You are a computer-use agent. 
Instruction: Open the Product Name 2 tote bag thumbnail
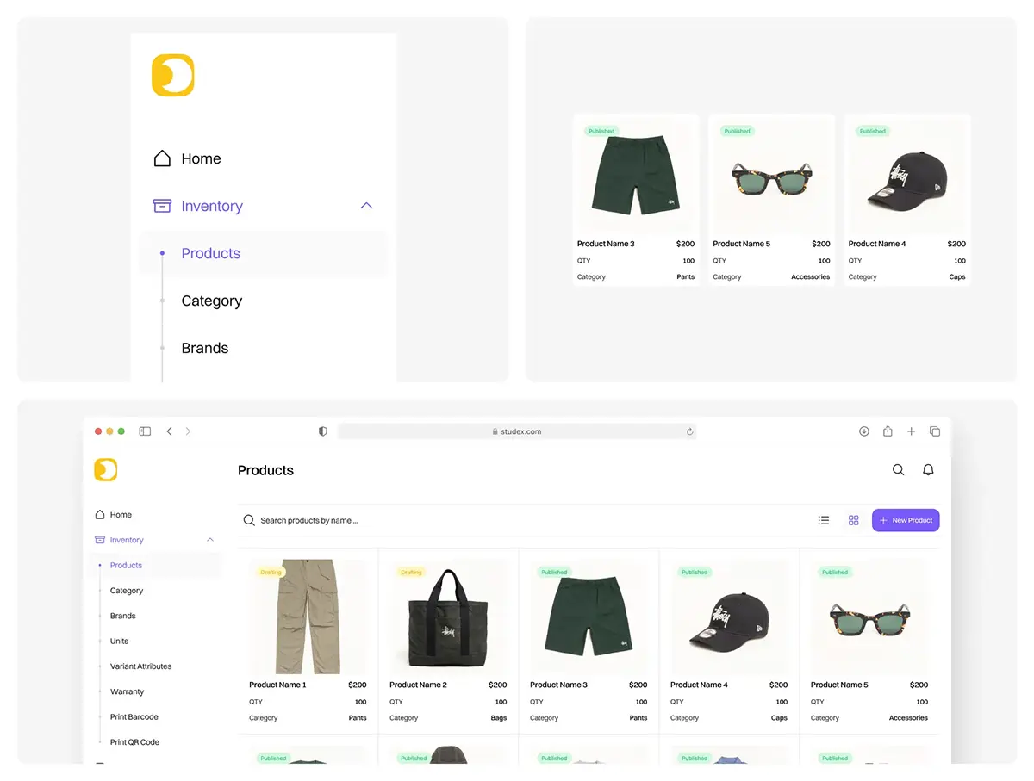click(448, 617)
